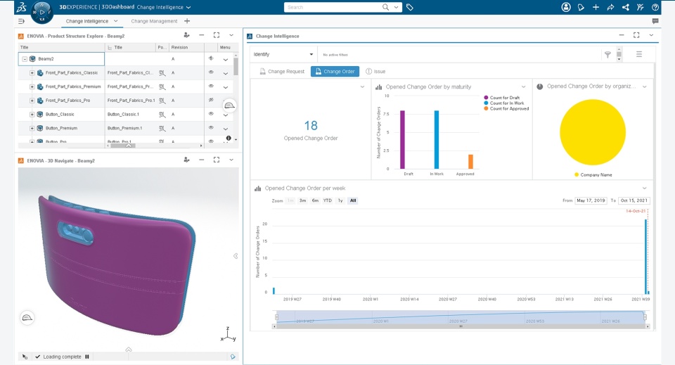675x365 pixels.
Task: Select the Change Intelligence tab
Action: pos(87,21)
